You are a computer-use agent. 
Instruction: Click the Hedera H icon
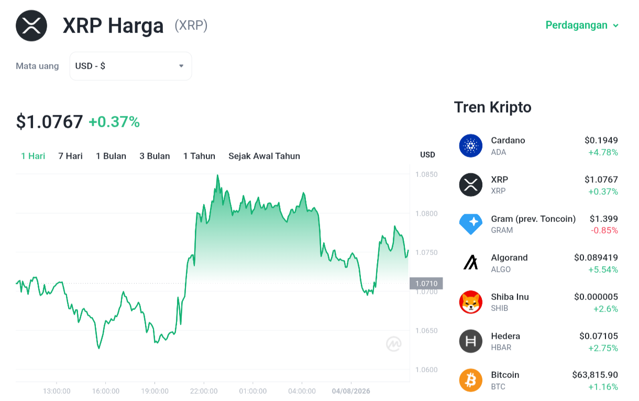(x=471, y=341)
